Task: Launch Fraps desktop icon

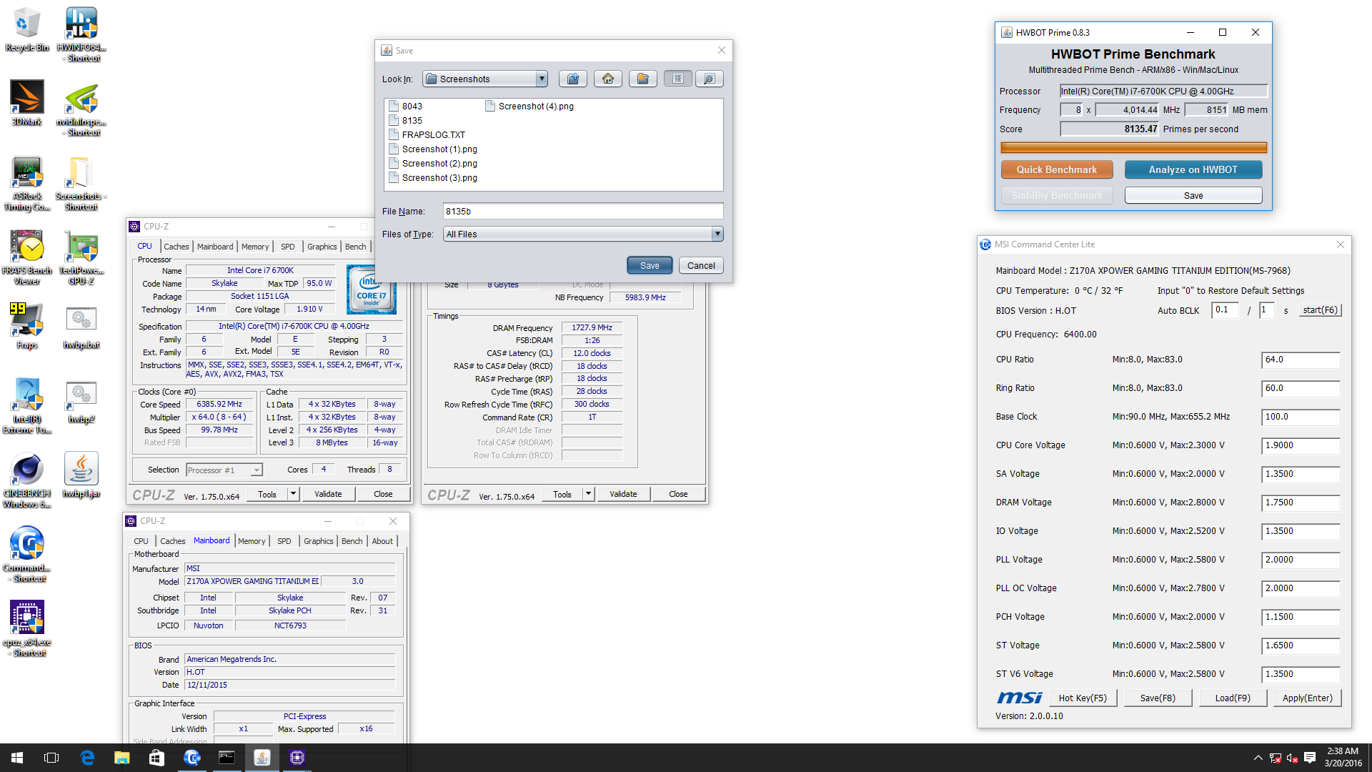Action: click(x=27, y=326)
